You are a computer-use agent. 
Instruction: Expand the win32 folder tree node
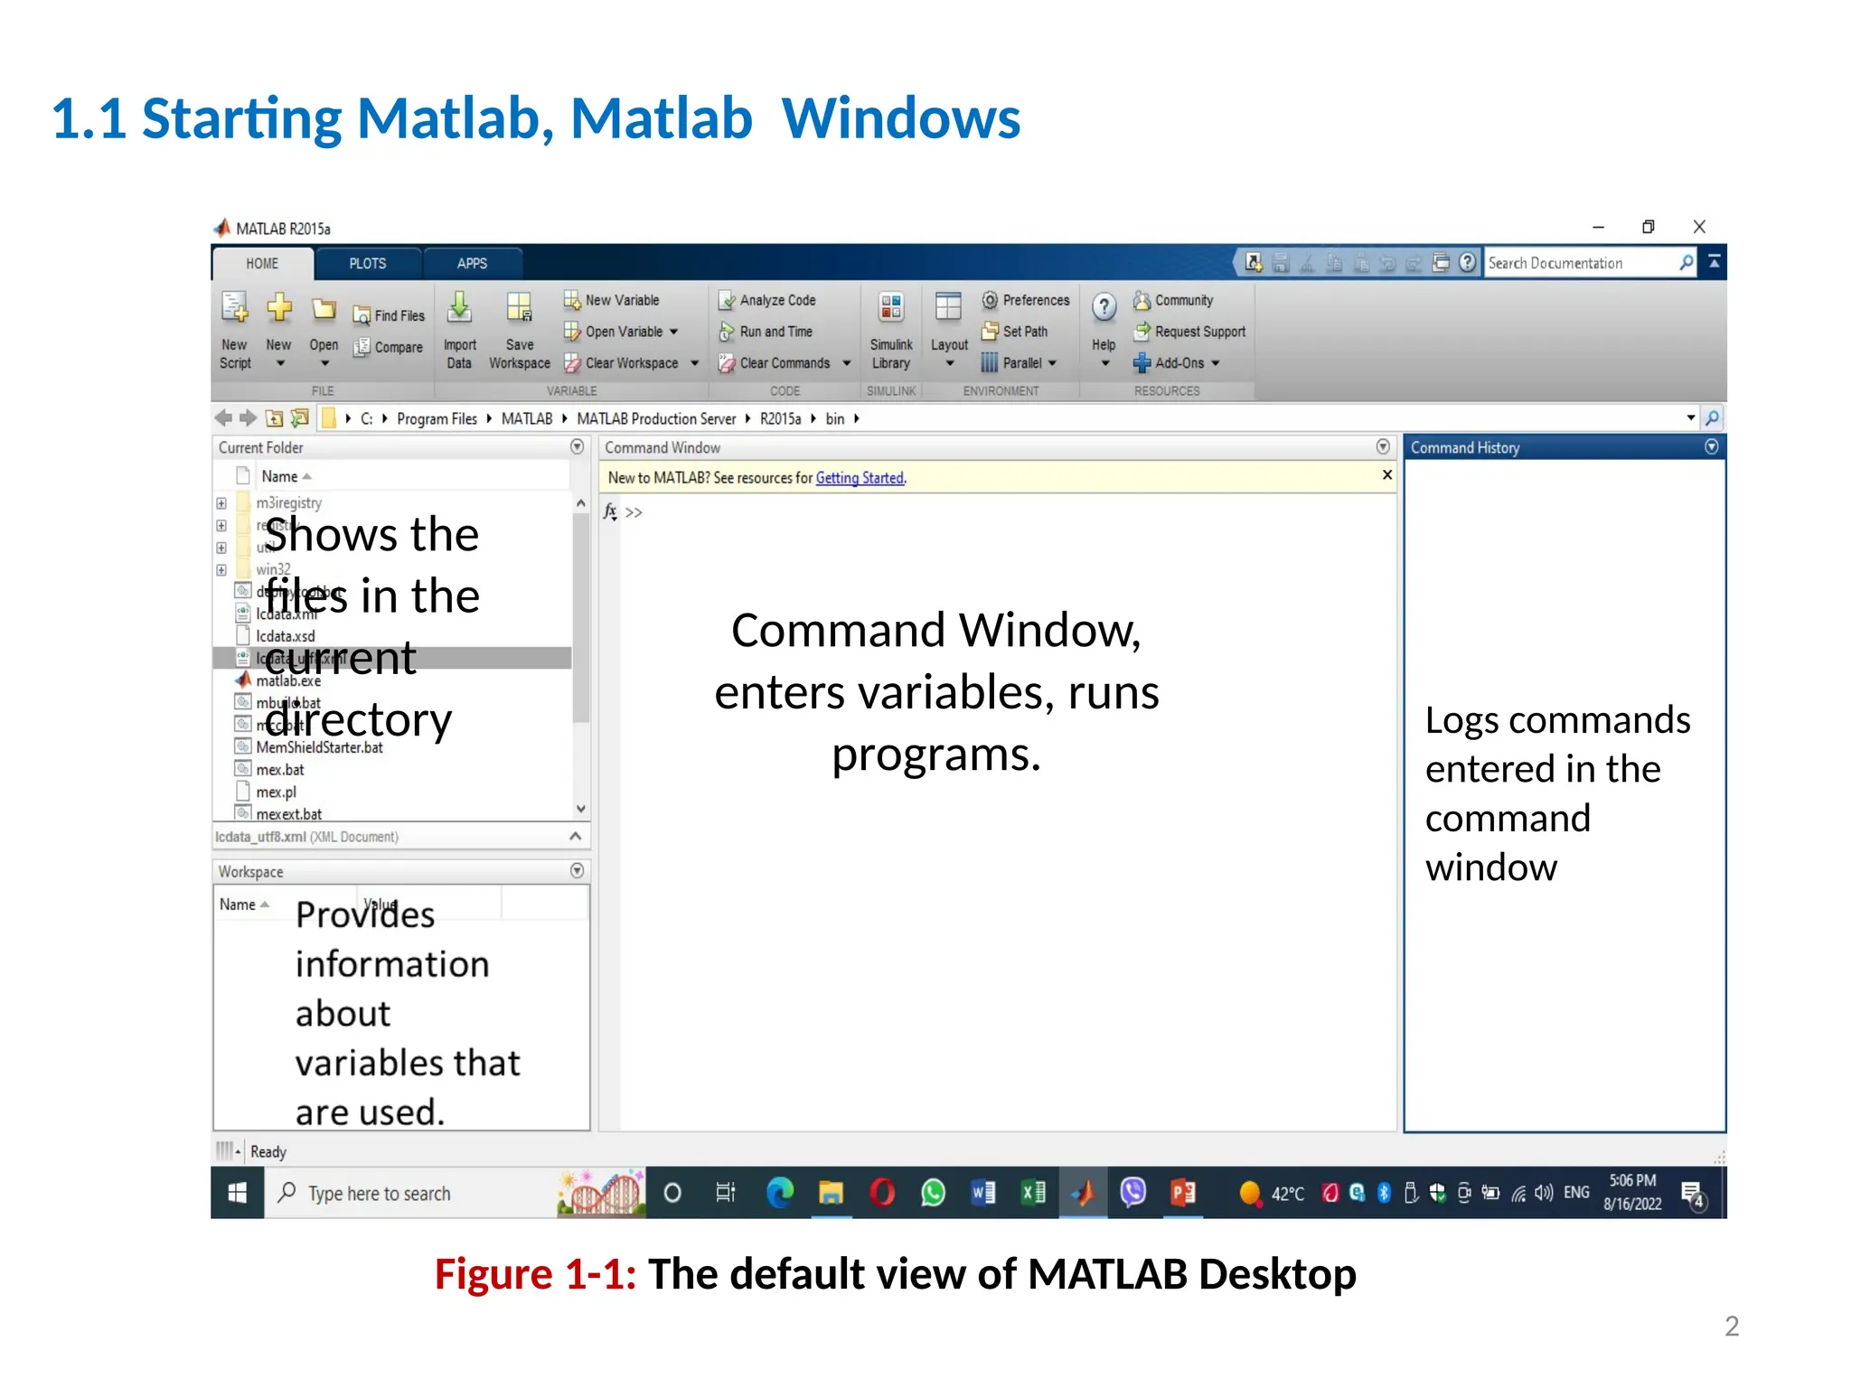click(x=221, y=570)
